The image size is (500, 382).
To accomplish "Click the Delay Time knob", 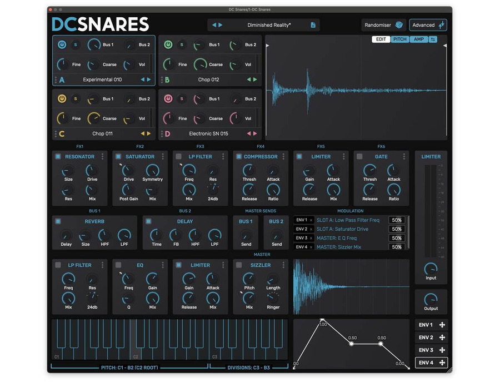I will (x=156, y=235).
